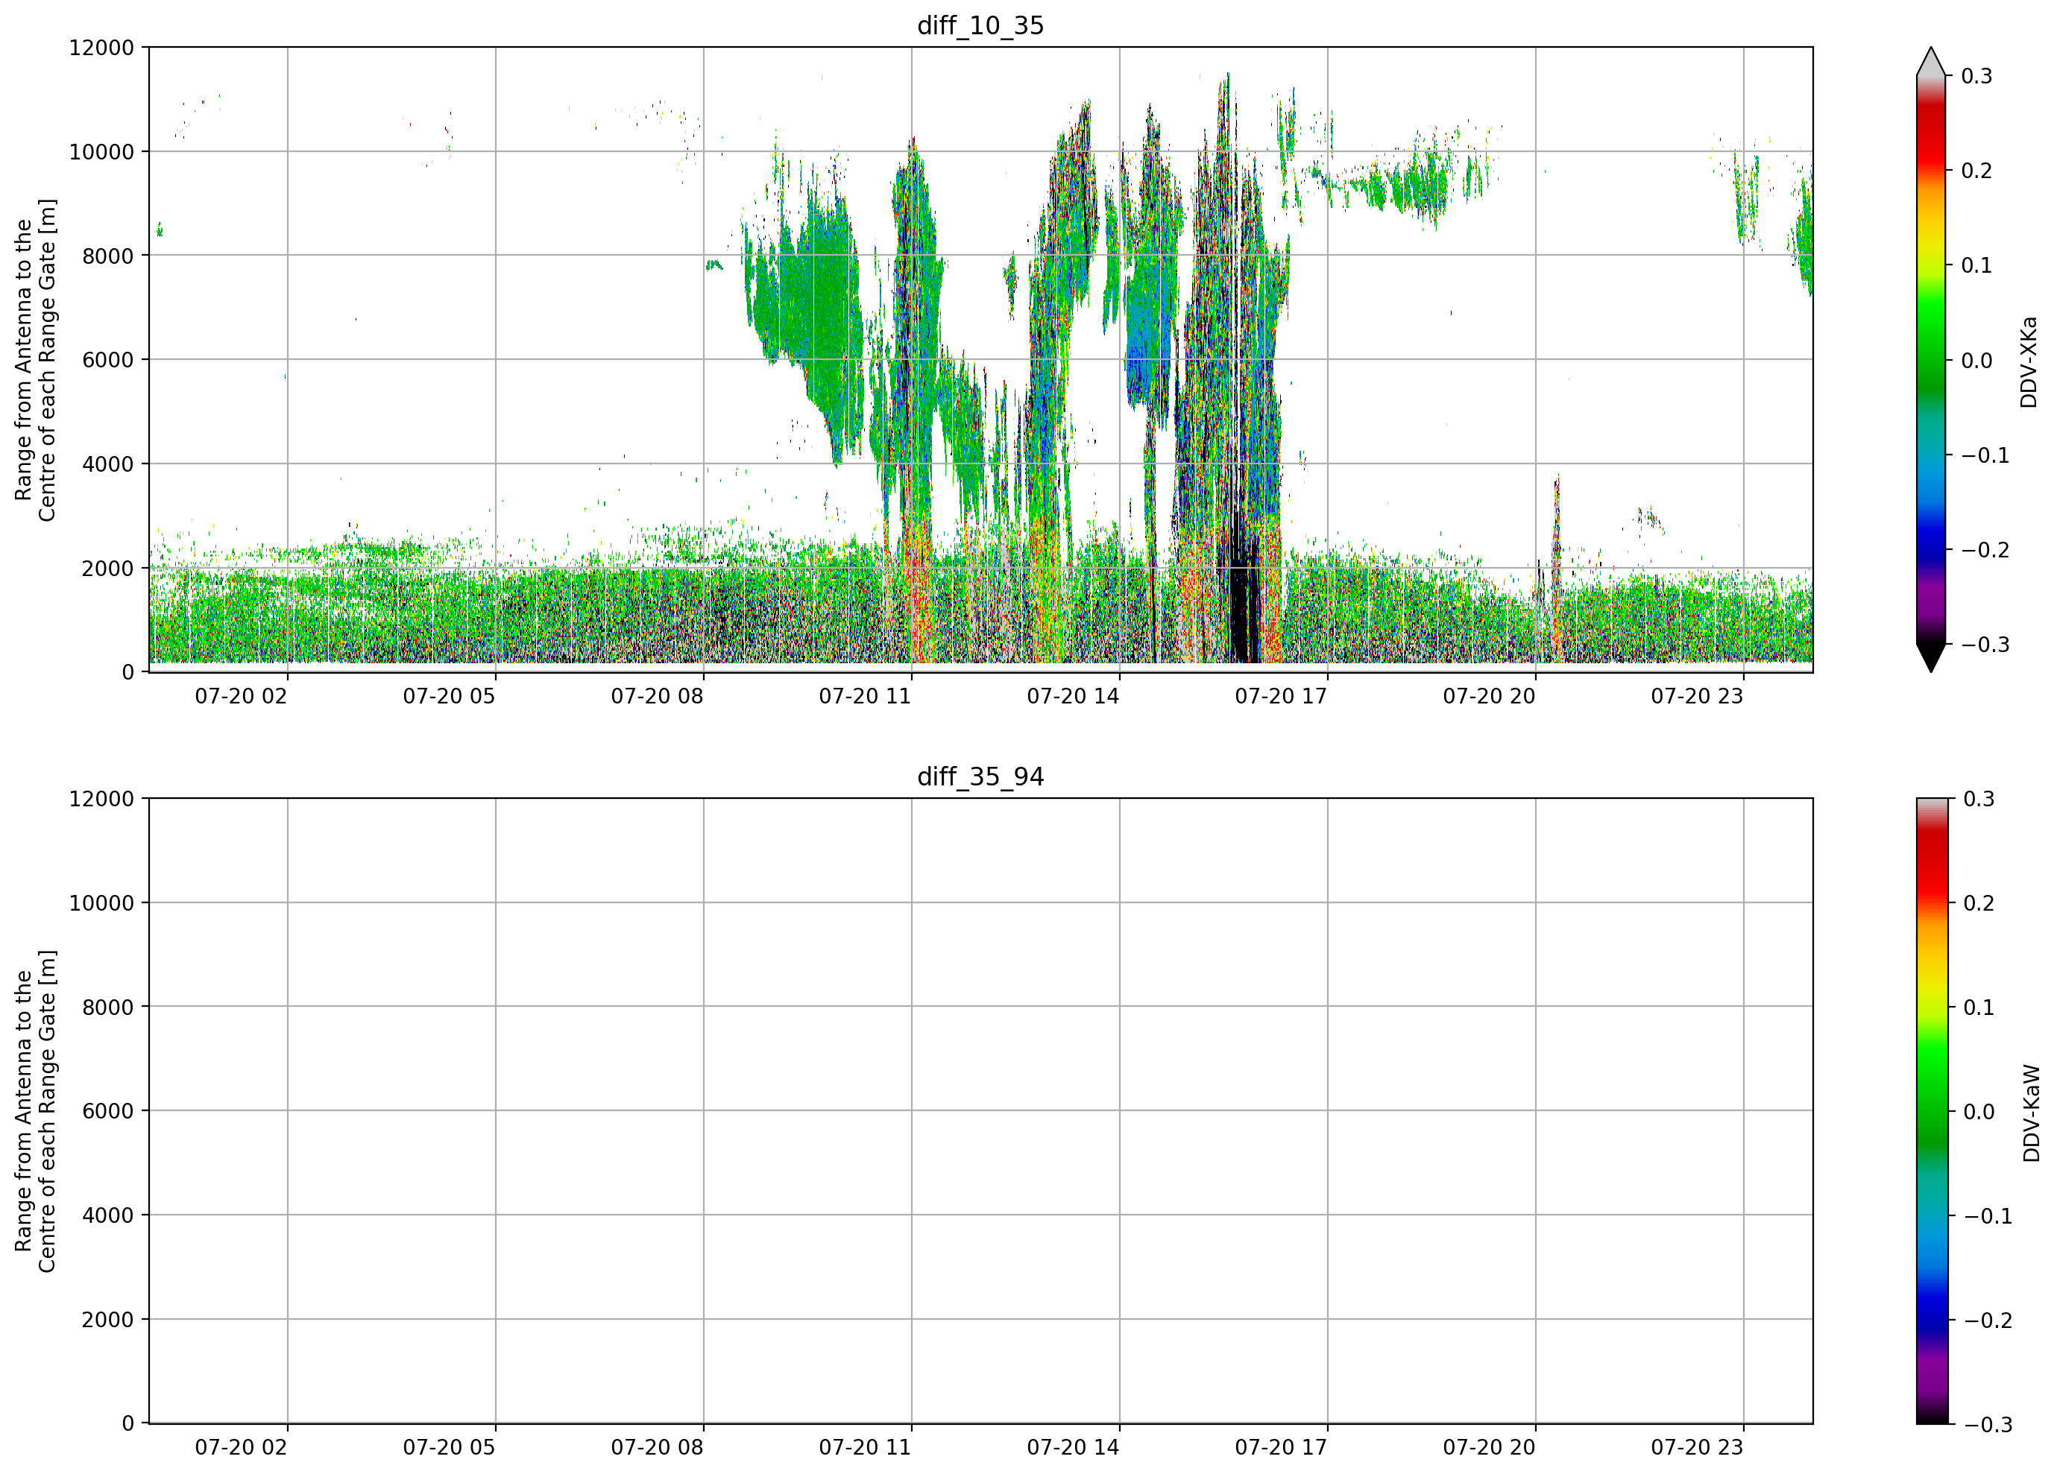Click the 2000 tick label on bottom plot
This screenshot has height=1474, width=2057.
point(108,1320)
